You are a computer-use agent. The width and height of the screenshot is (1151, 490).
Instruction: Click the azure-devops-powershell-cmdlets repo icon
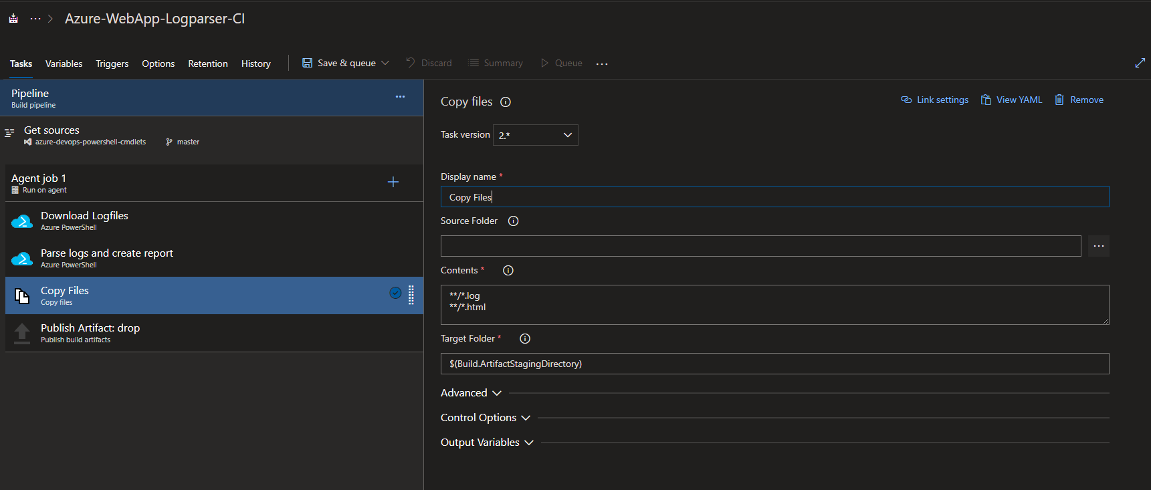pyautogui.click(x=28, y=142)
